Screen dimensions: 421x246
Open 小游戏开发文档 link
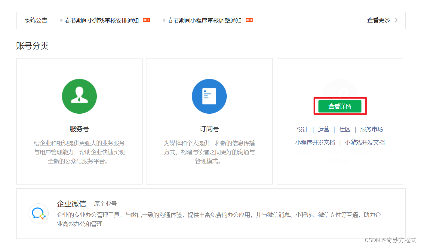click(365, 142)
